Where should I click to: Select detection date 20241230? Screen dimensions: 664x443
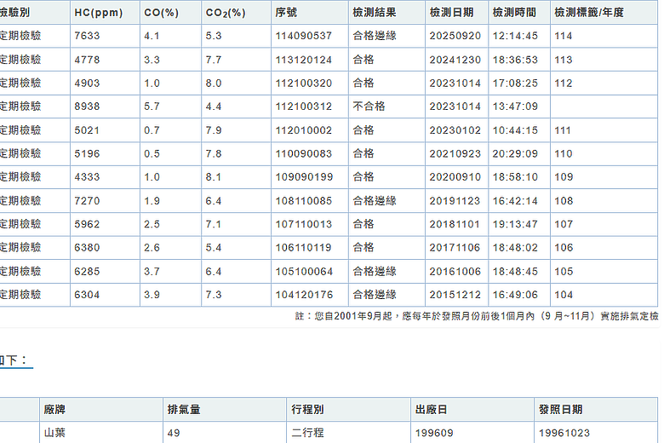coord(455,60)
